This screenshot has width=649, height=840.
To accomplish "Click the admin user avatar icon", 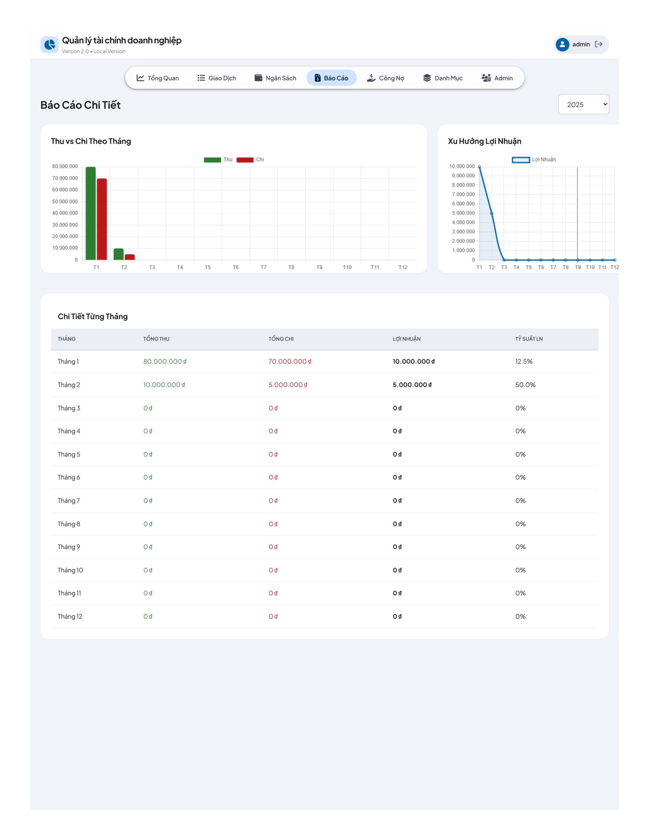I will pos(562,45).
